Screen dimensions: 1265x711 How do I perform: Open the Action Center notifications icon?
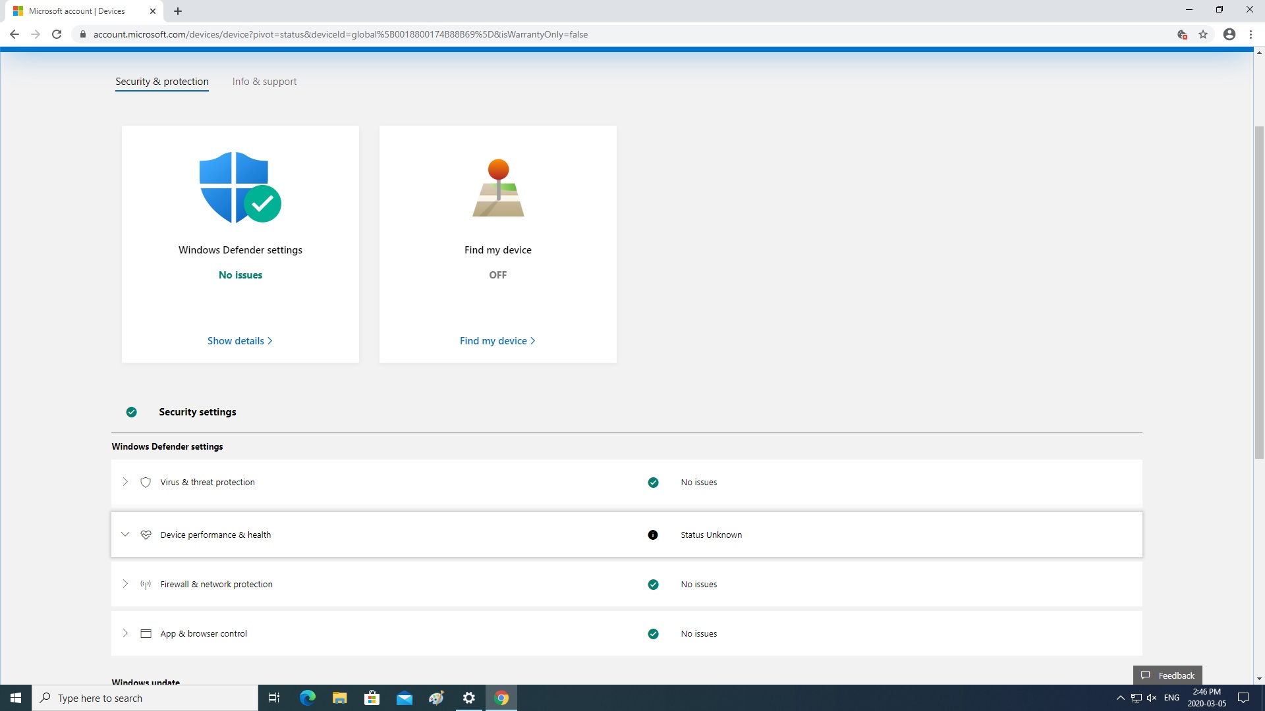point(1243,698)
